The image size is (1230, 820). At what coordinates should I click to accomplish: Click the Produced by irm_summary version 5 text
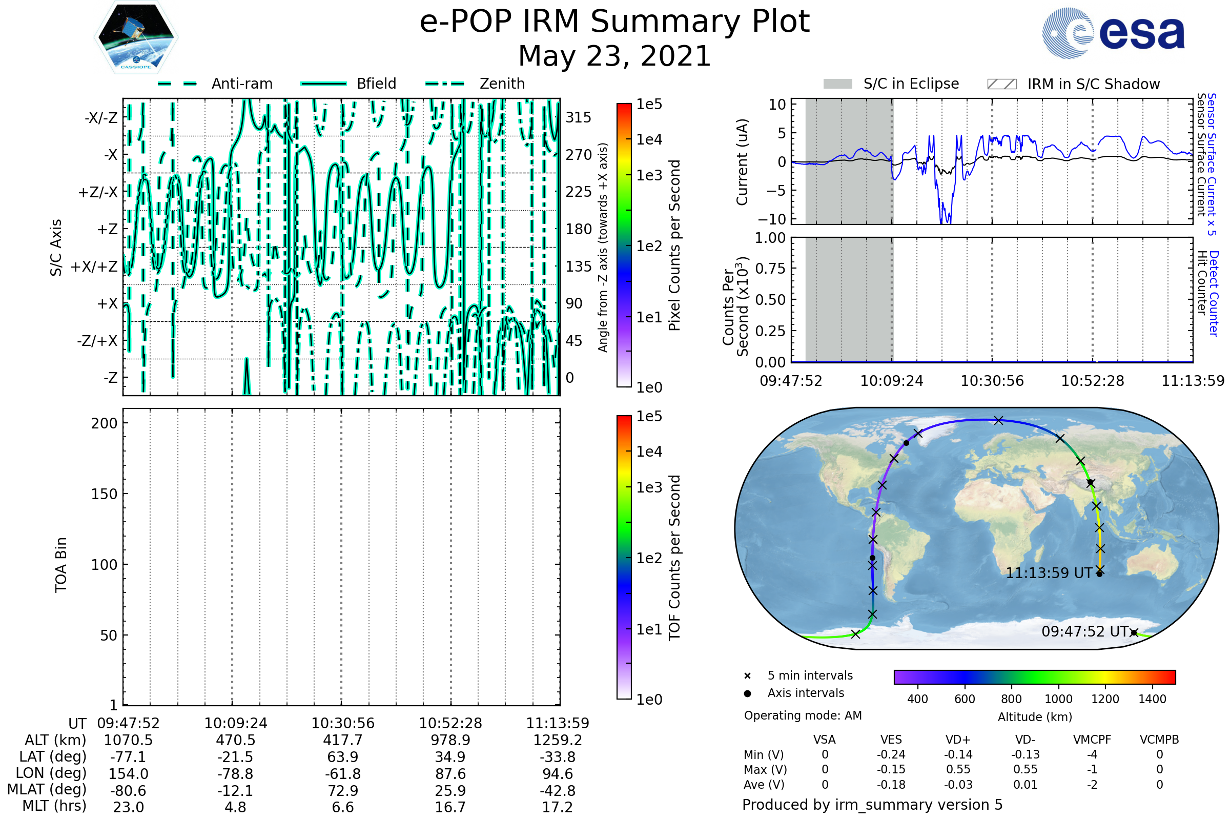[872, 805]
